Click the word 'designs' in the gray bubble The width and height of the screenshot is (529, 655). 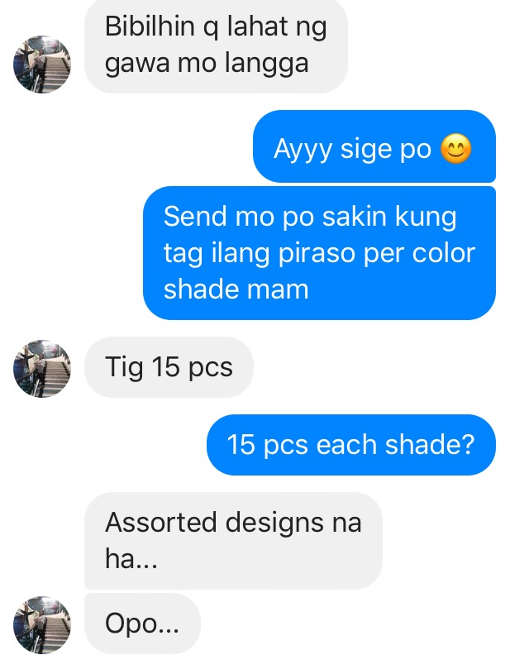(274, 523)
